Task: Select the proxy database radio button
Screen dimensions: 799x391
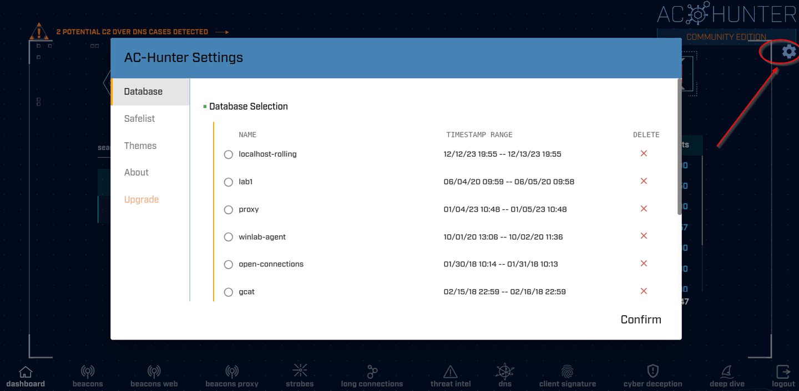Action: click(x=228, y=210)
